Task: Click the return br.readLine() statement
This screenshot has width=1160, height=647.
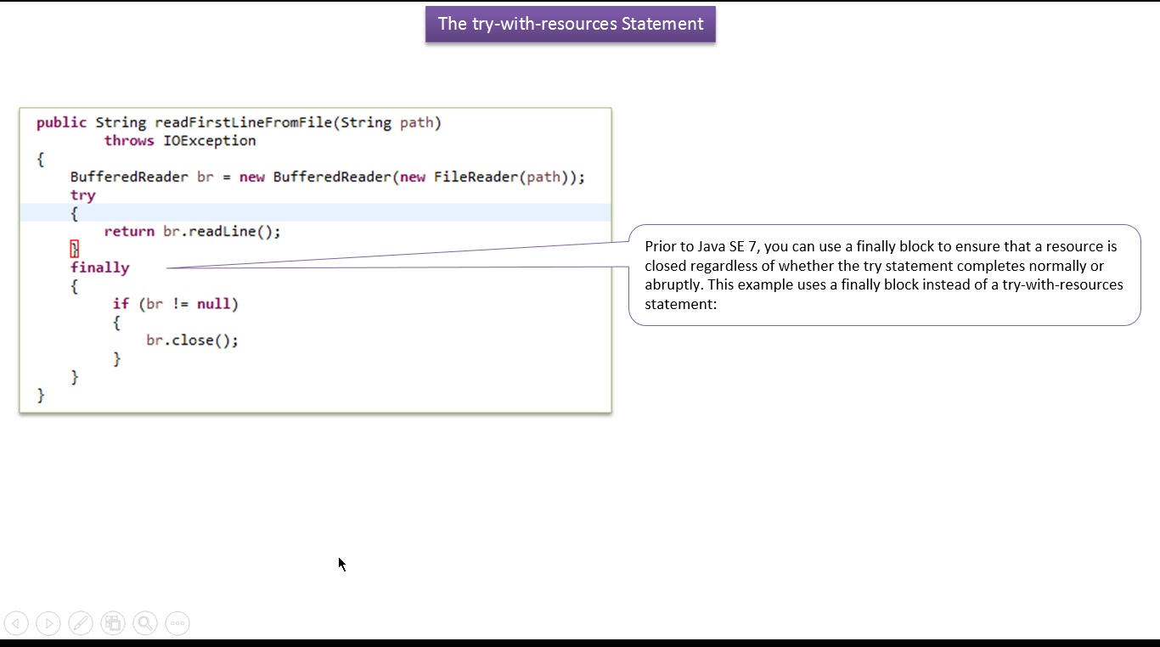Action: click(x=193, y=231)
